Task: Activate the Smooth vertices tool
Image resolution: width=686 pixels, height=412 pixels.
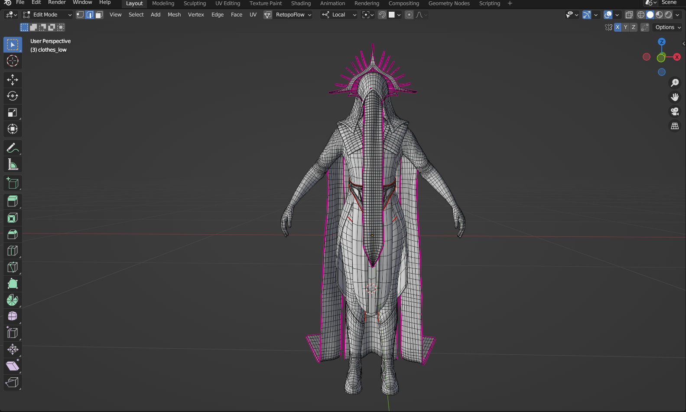Action: click(x=13, y=317)
